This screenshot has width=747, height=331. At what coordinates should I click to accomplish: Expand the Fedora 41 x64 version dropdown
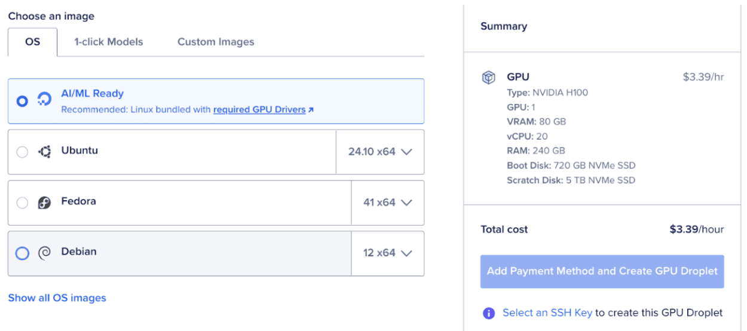coord(388,203)
